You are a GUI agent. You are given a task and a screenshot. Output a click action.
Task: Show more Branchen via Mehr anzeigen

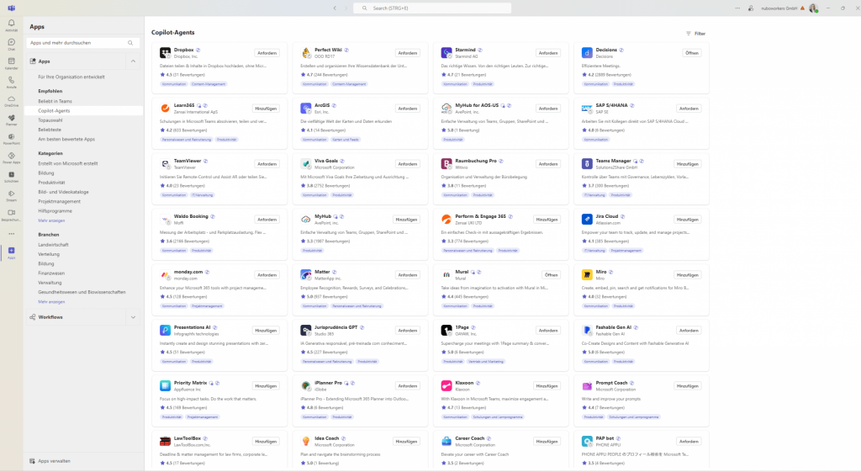click(x=51, y=302)
